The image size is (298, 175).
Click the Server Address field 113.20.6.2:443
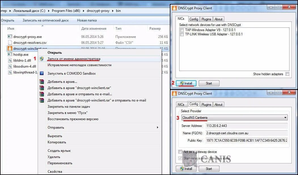tap(246, 126)
